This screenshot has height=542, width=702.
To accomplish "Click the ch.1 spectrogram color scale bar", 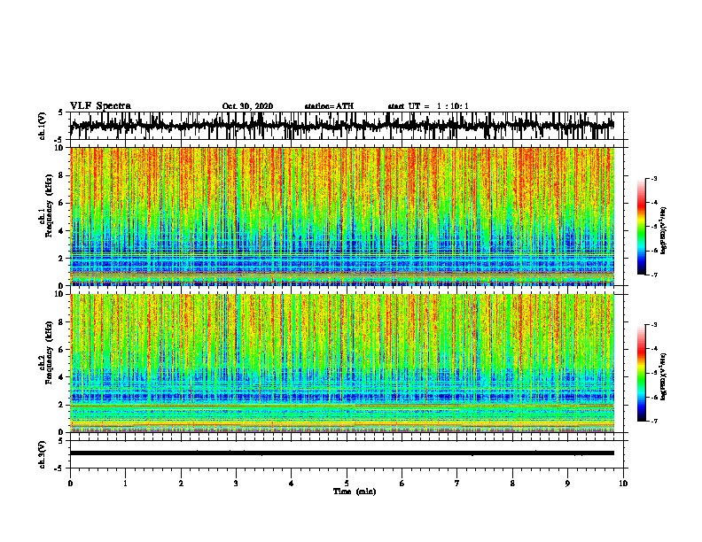I will click(x=642, y=227).
